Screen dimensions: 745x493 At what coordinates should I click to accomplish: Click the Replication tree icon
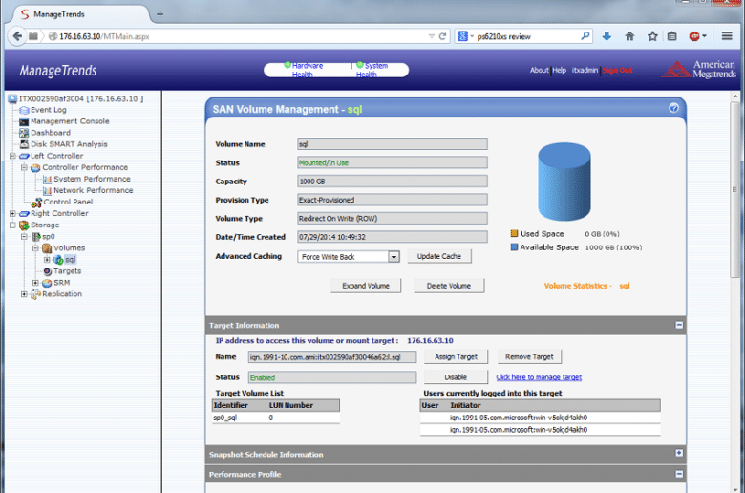coord(35,294)
